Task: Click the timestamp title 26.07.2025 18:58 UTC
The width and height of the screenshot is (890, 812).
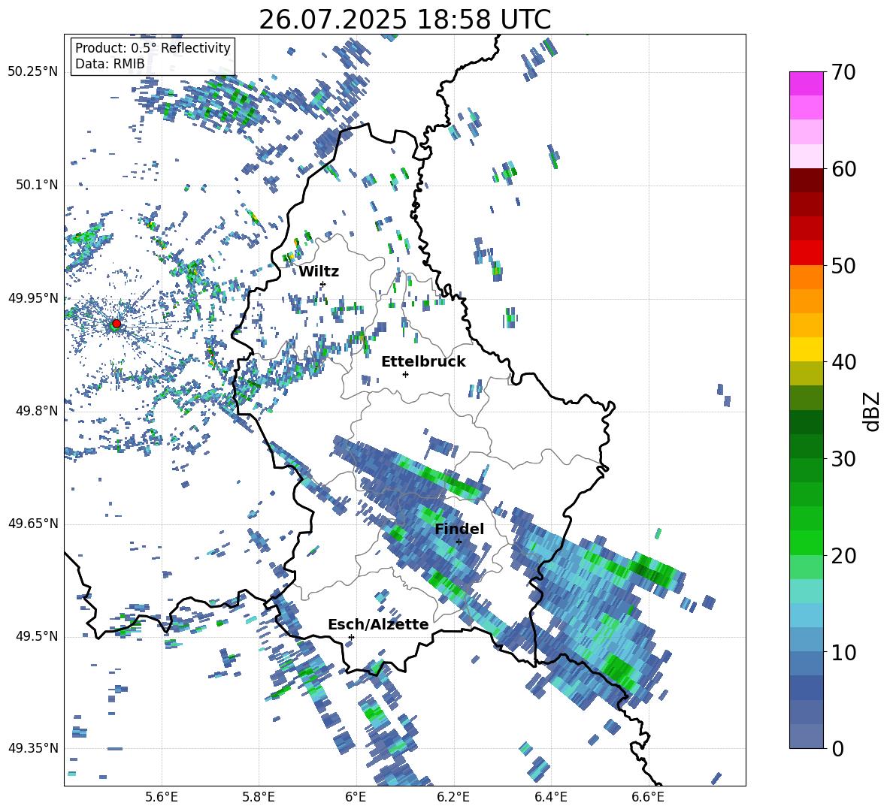Action: click(x=405, y=20)
